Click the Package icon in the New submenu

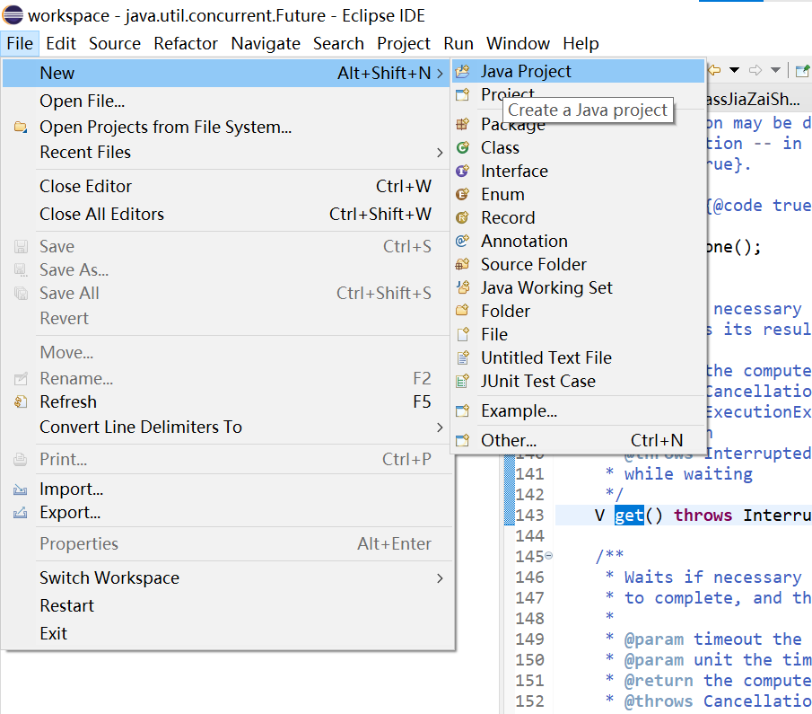(462, 124)
